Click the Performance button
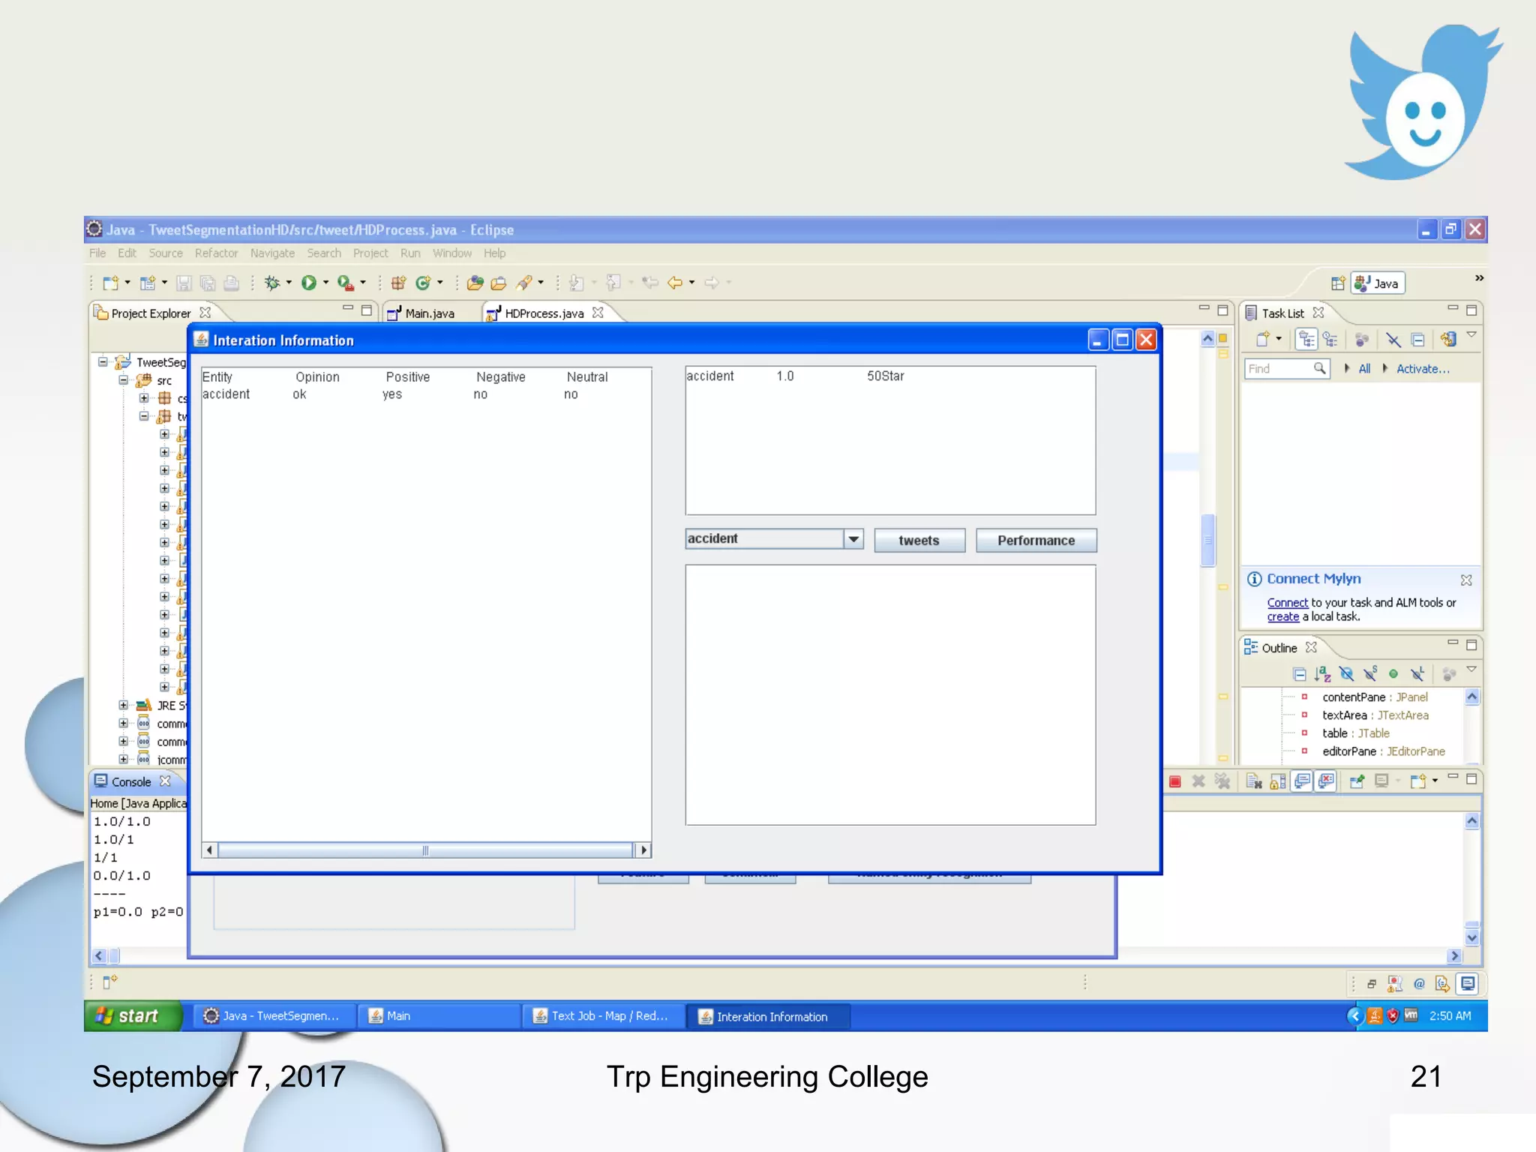The height and width of the screenshot is (1152, 1536). 1036,541
